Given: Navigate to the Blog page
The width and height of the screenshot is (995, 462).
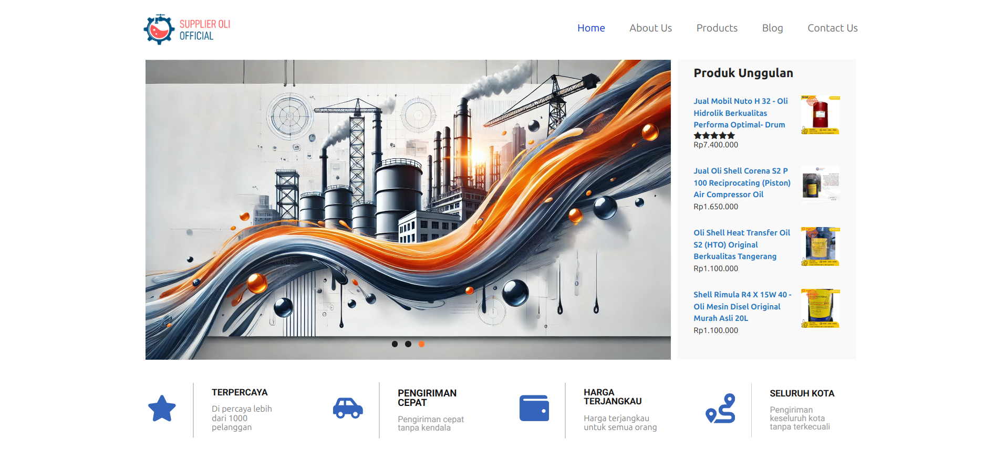Looking at the screenshot, I should pos(772,28).
